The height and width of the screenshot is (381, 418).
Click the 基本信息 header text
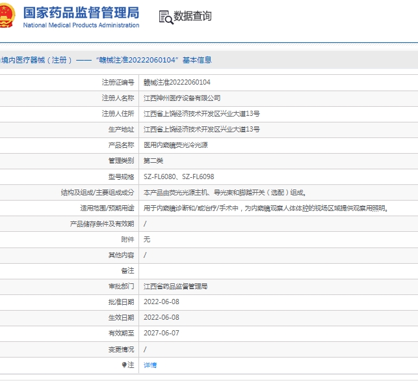pyautogui.click(x=197, y=60)
